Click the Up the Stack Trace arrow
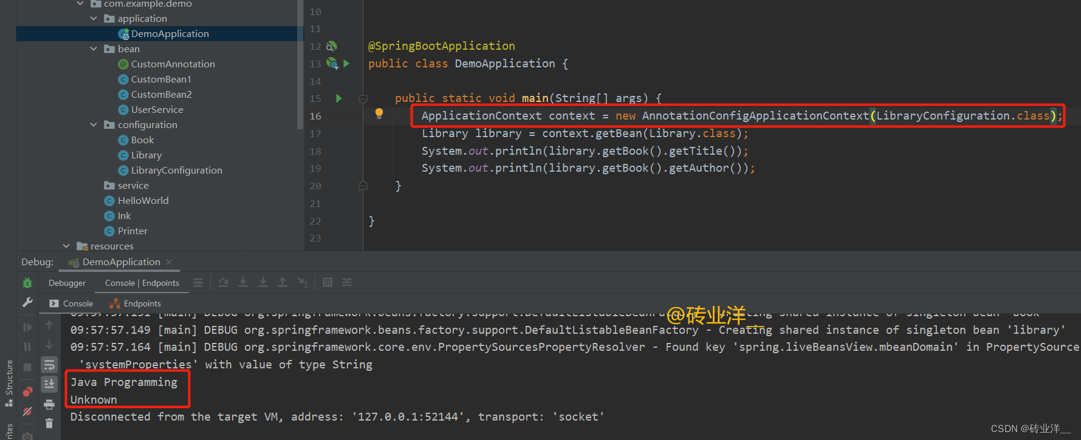The width and height of the screenshot is (1081, 440). pos(49,326)
